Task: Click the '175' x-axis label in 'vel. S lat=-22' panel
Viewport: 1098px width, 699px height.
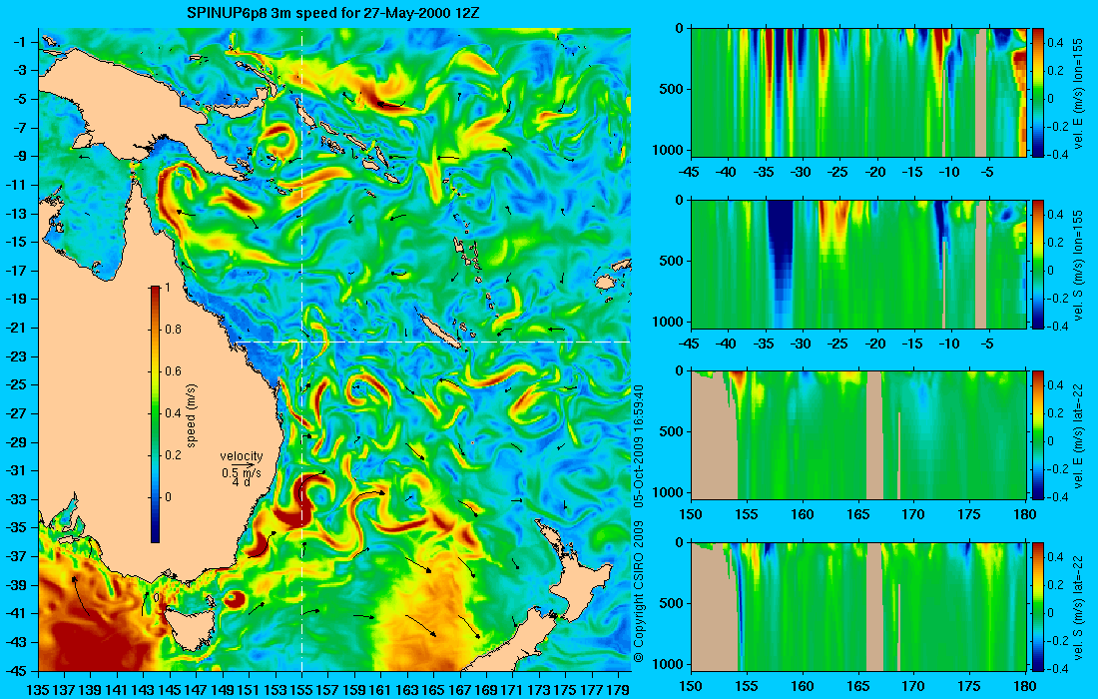Action: (969, 686)
